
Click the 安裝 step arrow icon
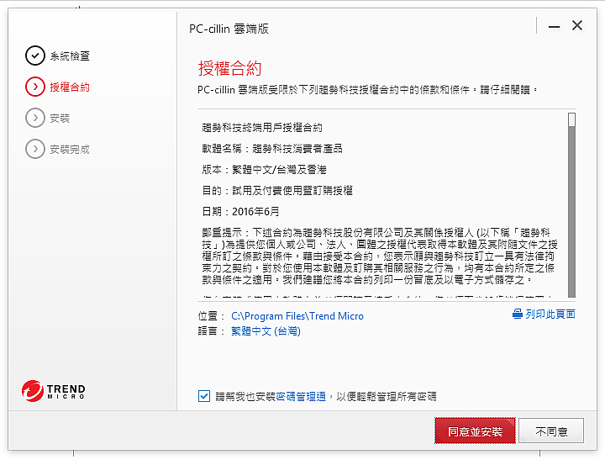35,118
